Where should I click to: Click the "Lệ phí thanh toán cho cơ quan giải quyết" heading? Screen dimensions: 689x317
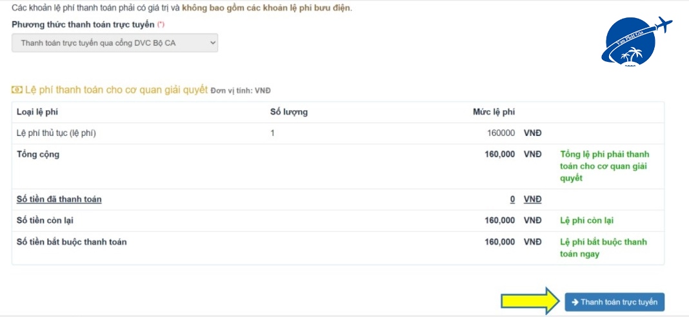pyautogui.click(x=116, y=90)
